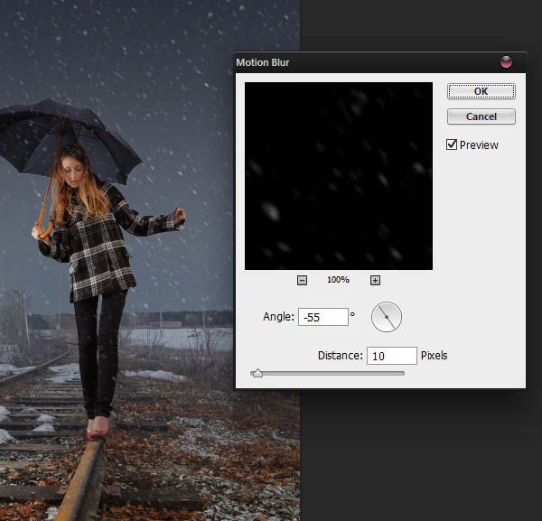Click the Distance slider handle
The image size is (542, 521).
(x=257, y=372)
